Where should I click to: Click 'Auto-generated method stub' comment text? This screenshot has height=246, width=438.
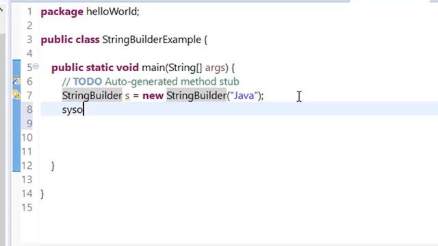[x=172, y=82]
